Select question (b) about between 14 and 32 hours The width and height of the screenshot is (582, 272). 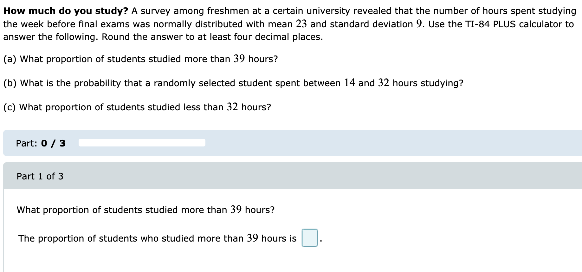point(233,83)
